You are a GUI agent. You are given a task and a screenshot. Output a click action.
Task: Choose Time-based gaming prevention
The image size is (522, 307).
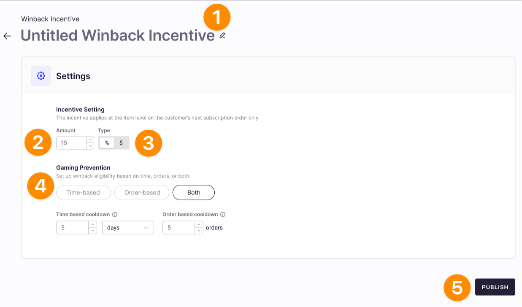[83, 193]
